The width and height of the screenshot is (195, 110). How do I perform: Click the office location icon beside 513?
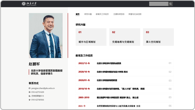pos(30,96)
